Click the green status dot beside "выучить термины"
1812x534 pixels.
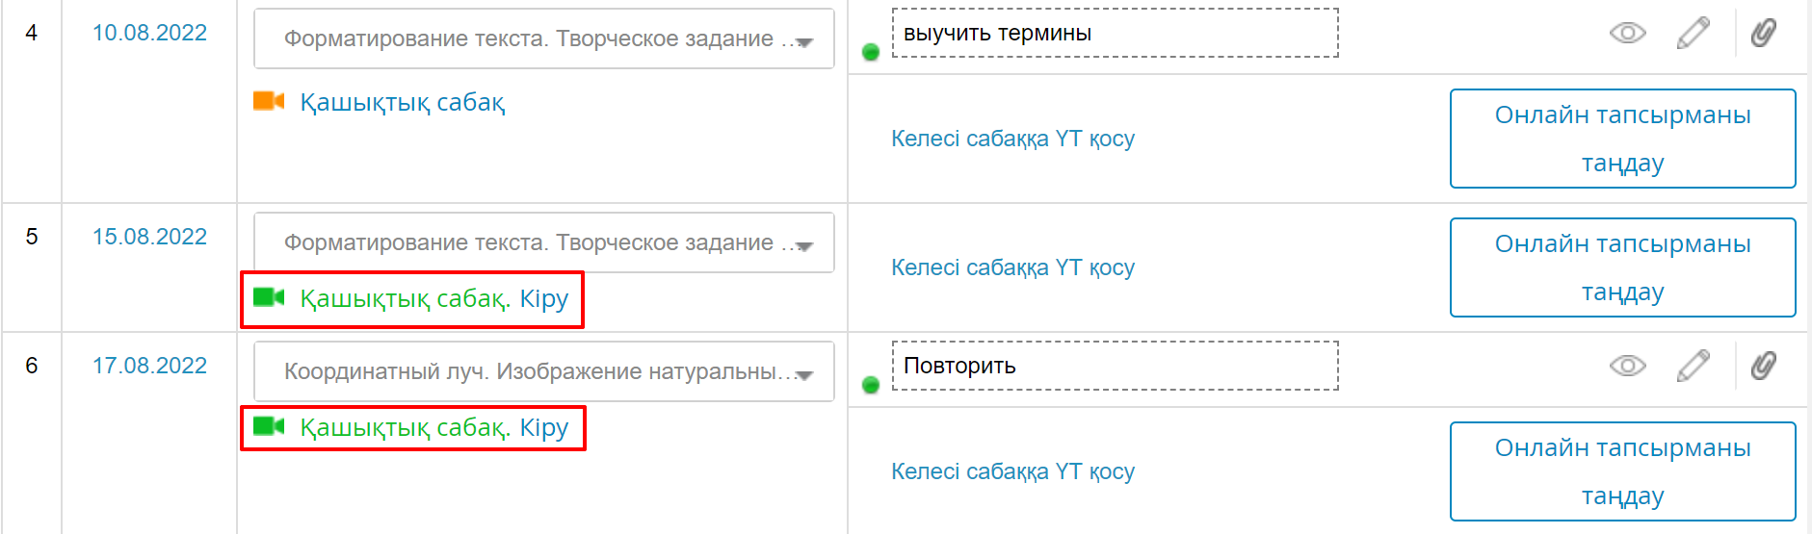[x=871, y=53]
